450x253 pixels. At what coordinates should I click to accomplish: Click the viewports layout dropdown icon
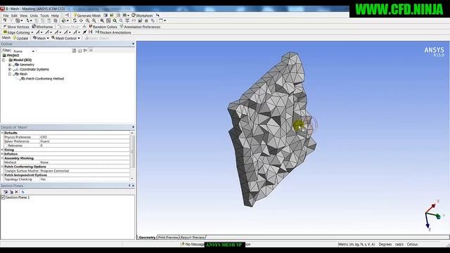point(162,20)
